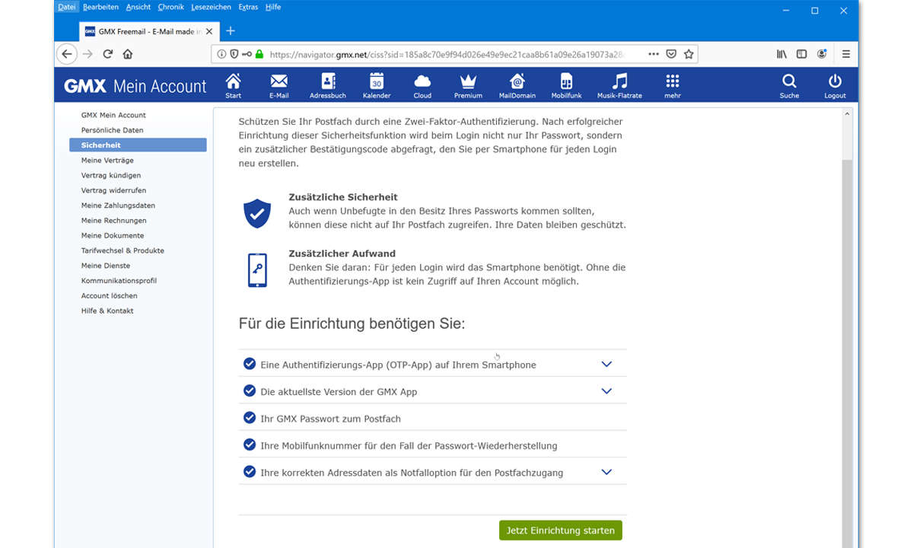The image size is (913, 548).
Task: Expand korrekten Adressdaten Notfalloption chevron
Action: pyautogui.click(x=606, y=472)
